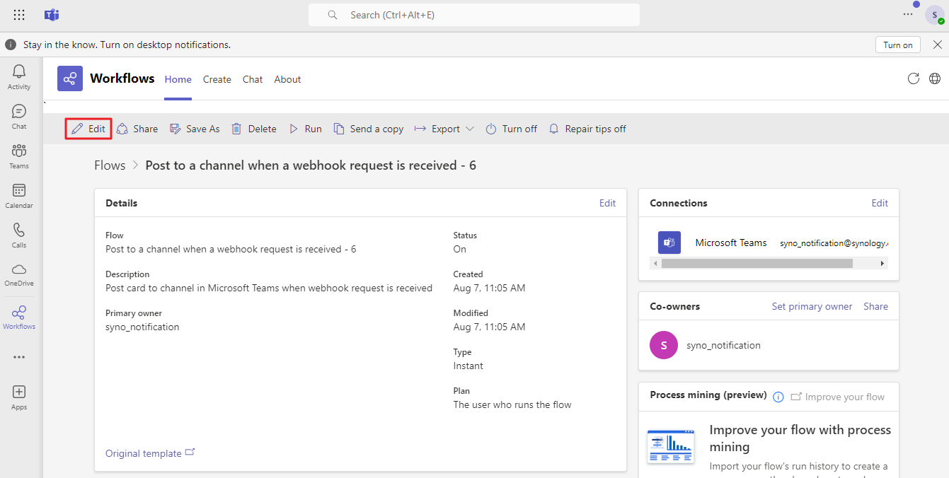Share the flow from the toolbar
949x478 pixels.
pos(137,129)
